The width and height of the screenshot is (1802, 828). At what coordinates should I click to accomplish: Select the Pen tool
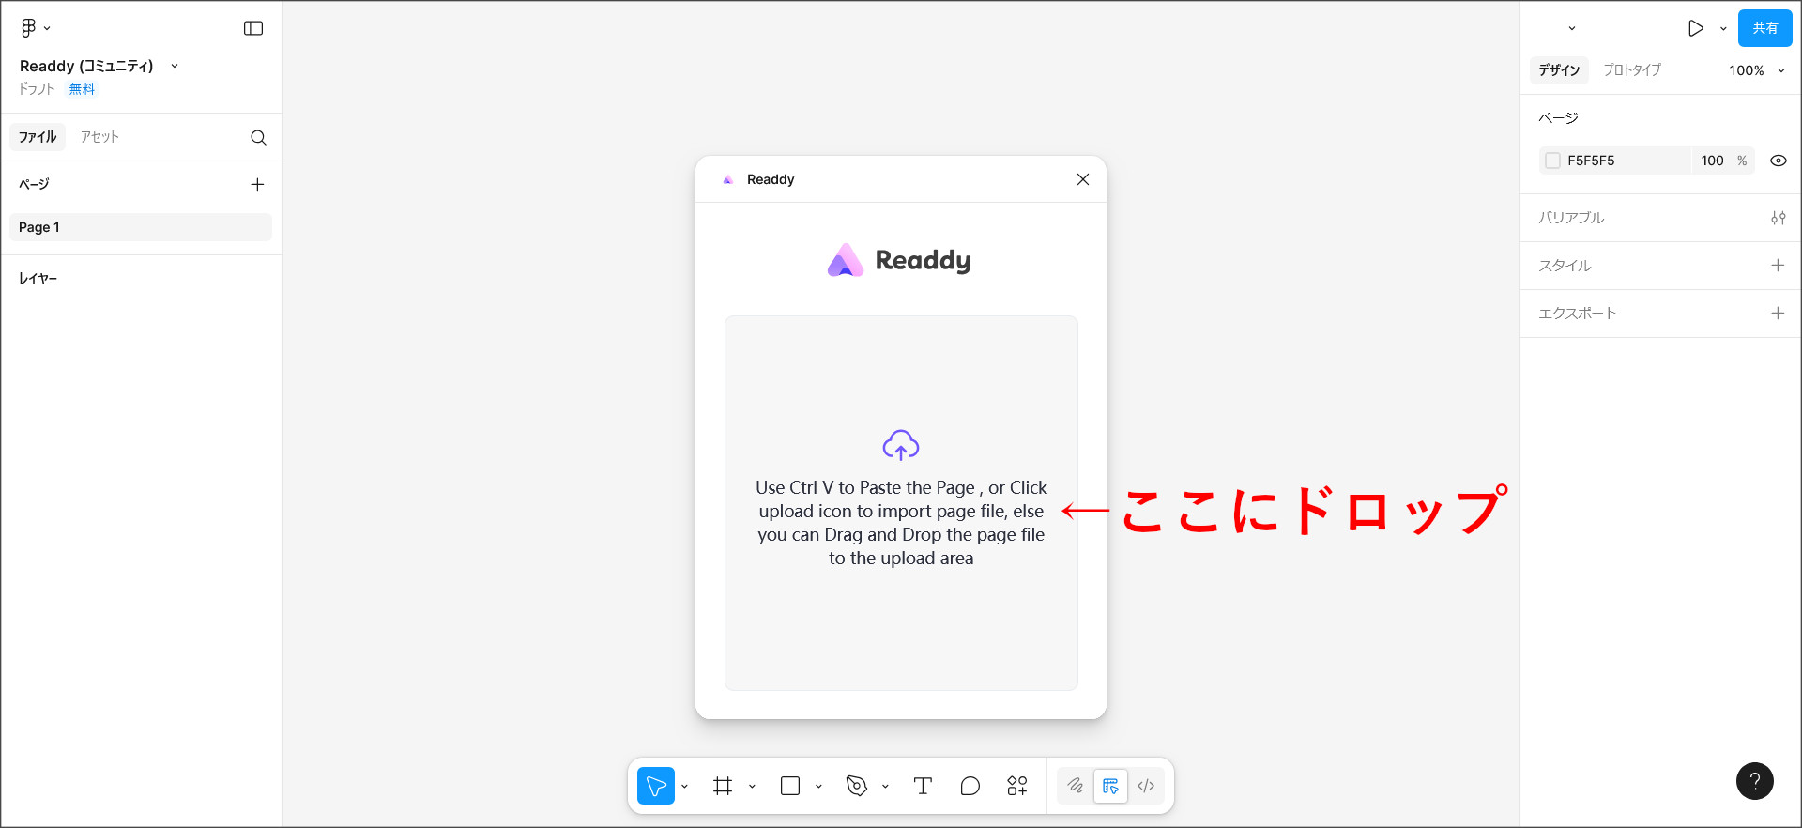(x=856, y=786)
